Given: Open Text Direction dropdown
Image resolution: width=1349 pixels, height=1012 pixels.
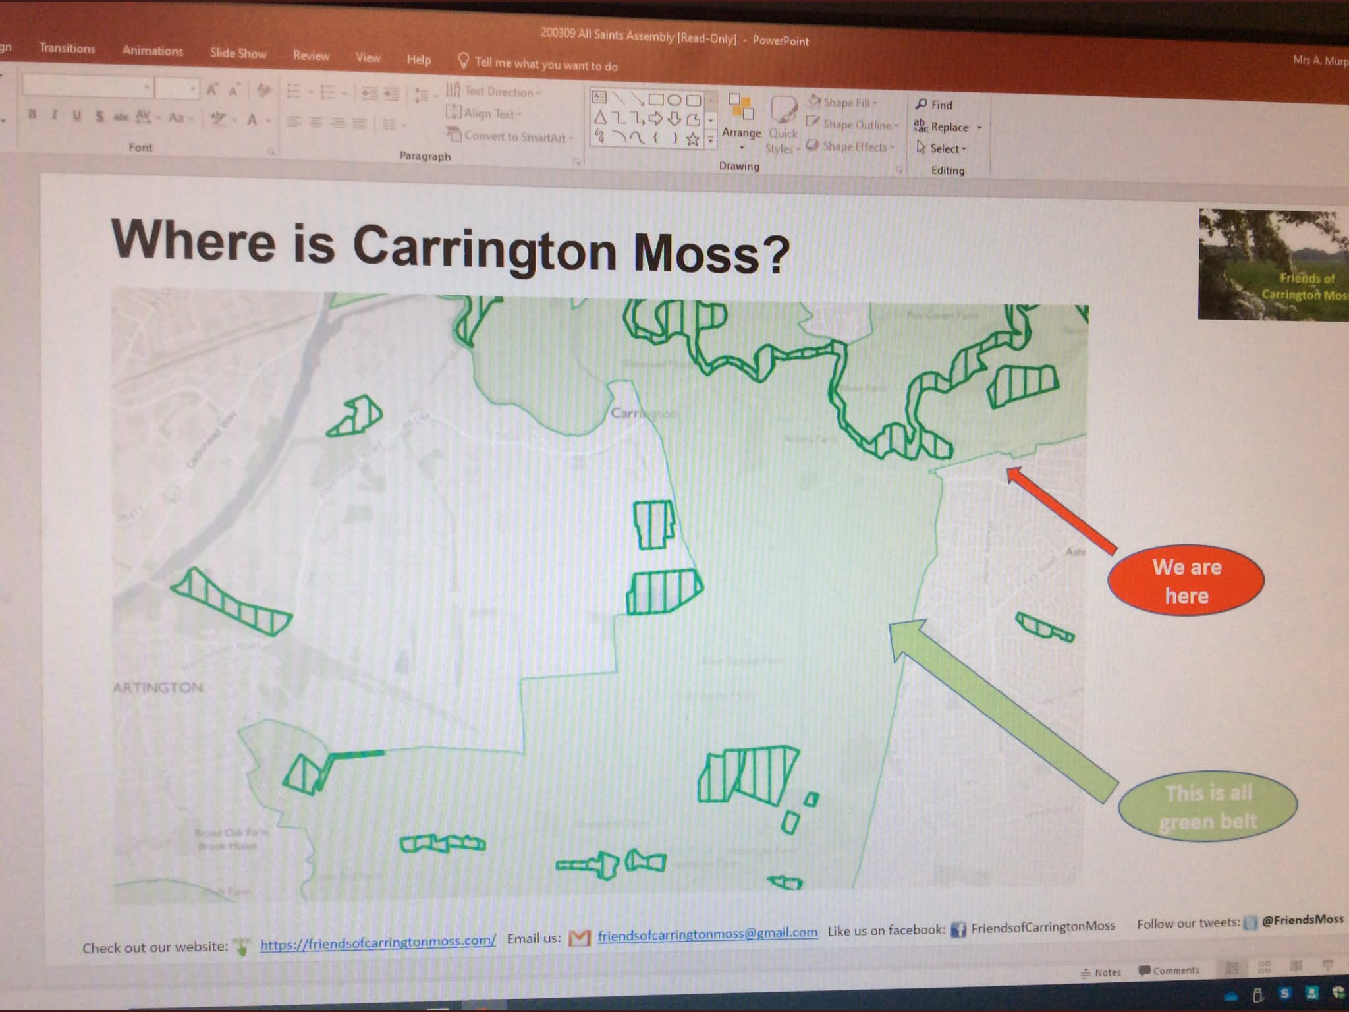Looking at the screenshot, I should 493,91.
